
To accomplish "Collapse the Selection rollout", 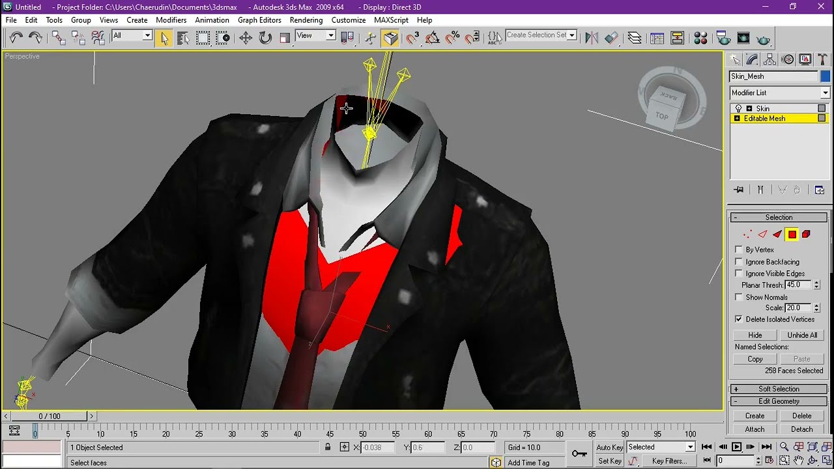I will coord(779,218).
